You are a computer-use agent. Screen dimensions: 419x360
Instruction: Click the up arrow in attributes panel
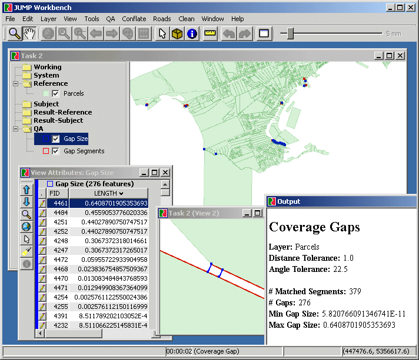26,190
